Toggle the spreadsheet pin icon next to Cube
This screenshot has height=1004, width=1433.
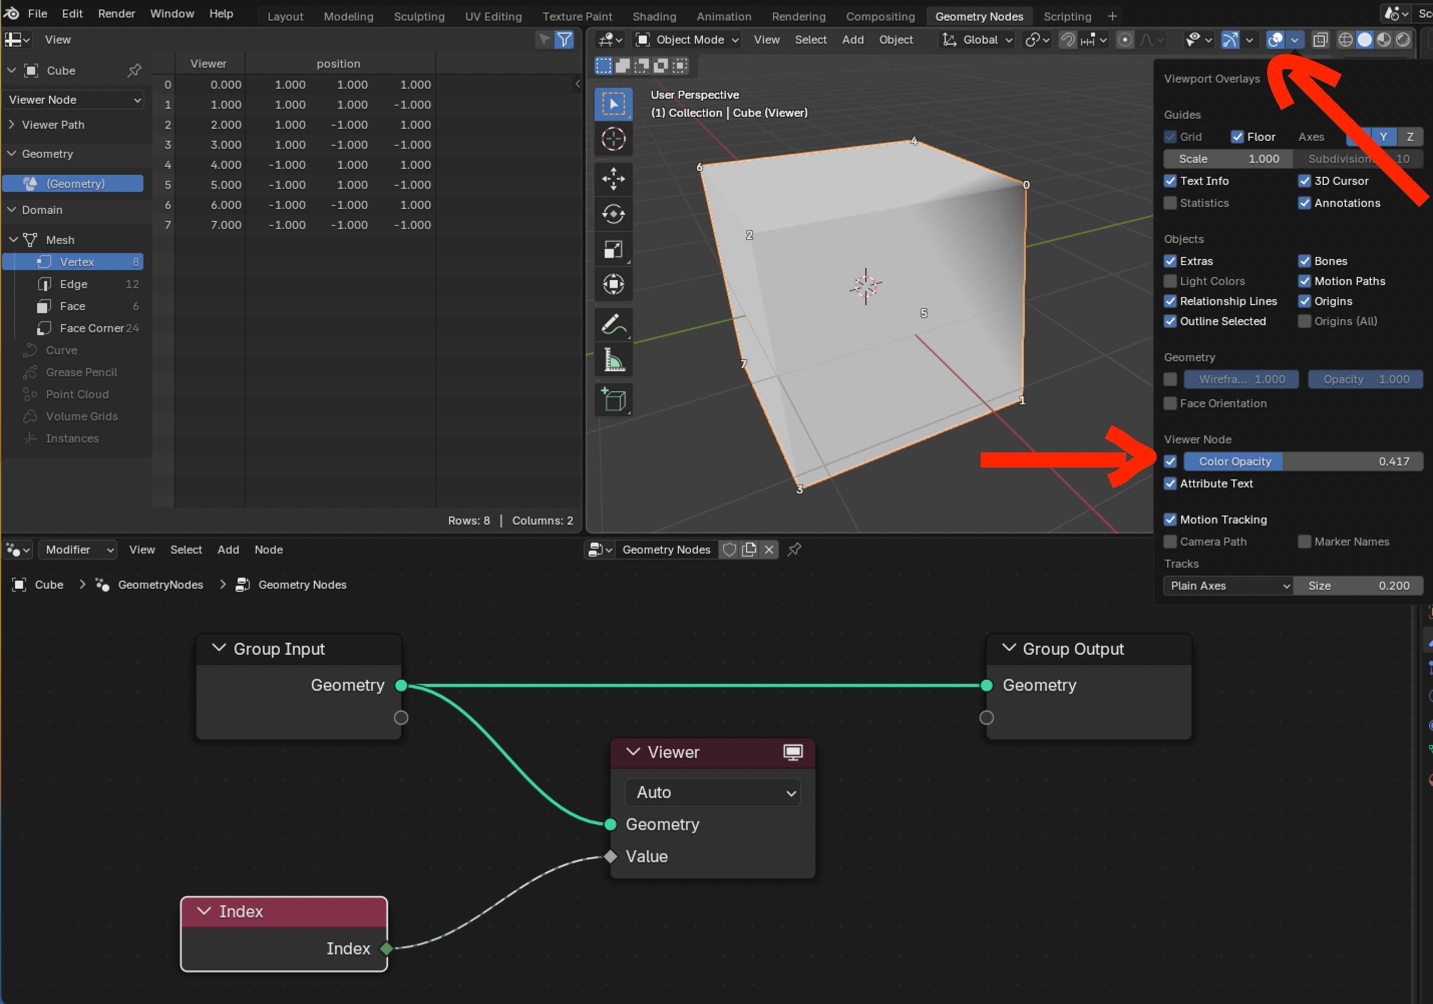coord(134,71)
